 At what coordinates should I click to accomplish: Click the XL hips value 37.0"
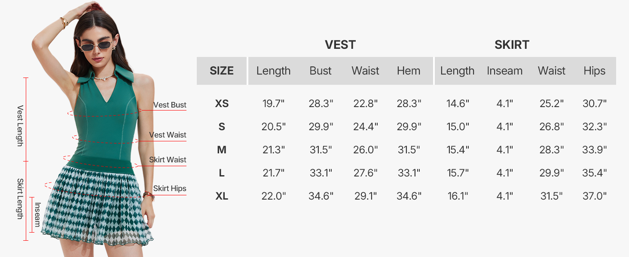click(x=595, y=196)
